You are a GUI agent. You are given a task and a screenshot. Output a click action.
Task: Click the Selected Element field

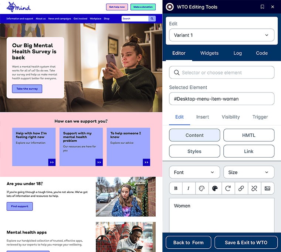point(221,99)
